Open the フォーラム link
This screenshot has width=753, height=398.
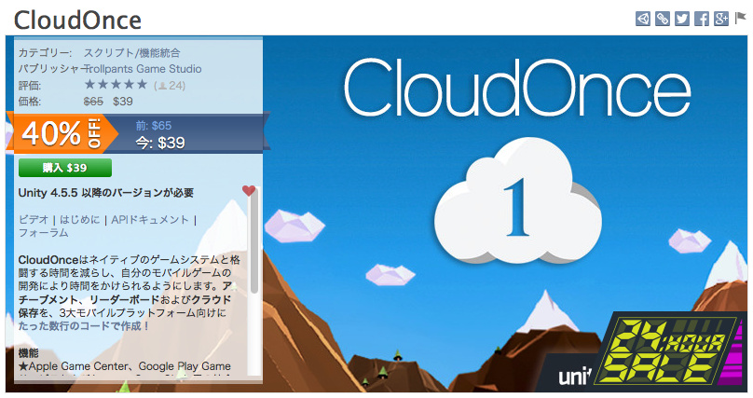pos(43,233)
